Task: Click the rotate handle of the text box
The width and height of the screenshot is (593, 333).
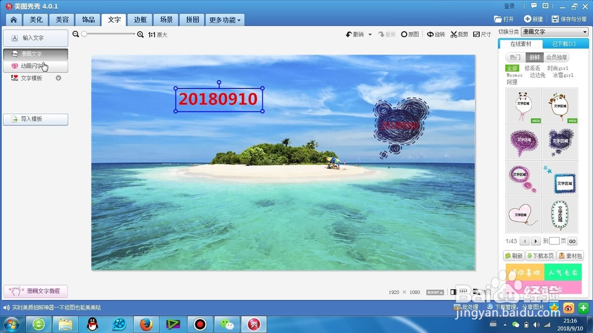Action: tap(219, 82)
